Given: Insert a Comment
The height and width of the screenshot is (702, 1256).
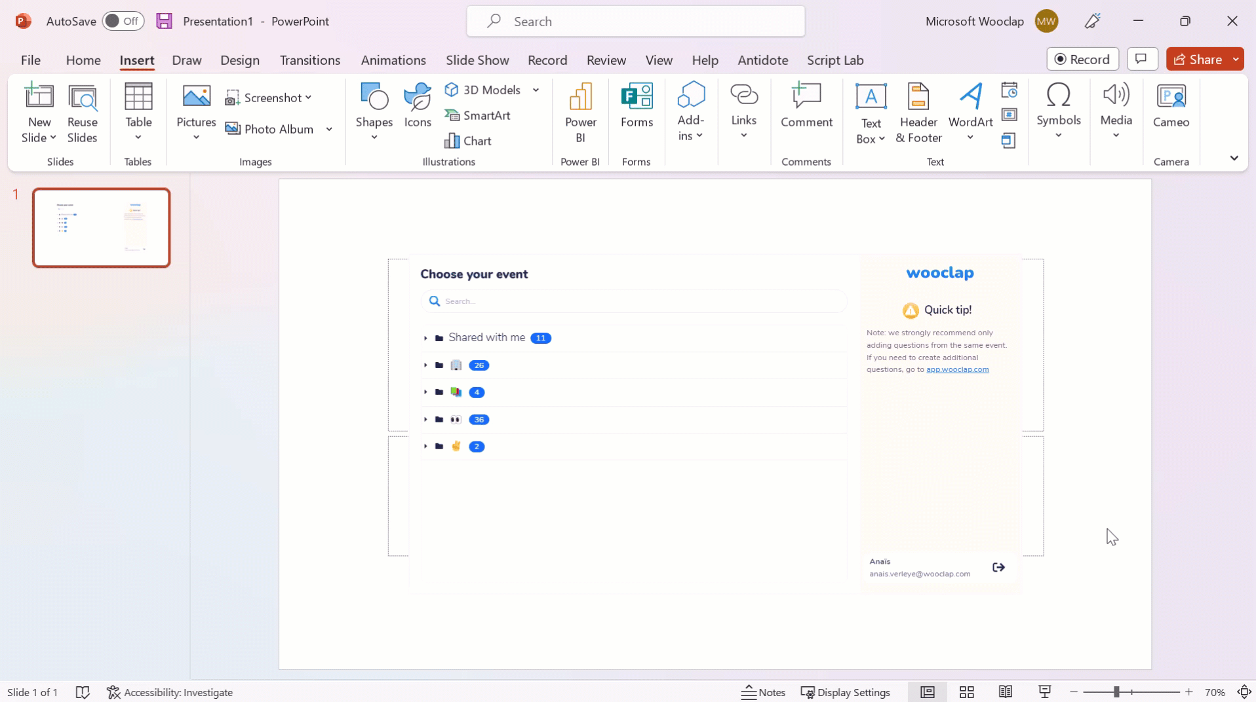Looking at the screenshot, I should coord(806,105).
